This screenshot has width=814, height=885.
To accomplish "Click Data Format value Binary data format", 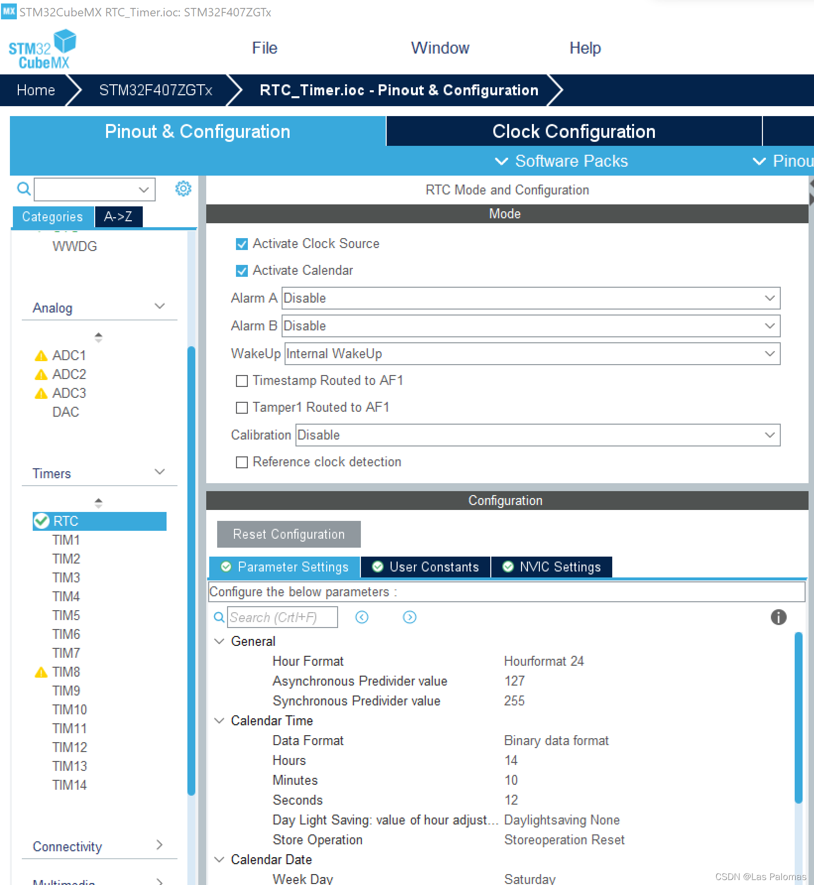I will (556, 741).
